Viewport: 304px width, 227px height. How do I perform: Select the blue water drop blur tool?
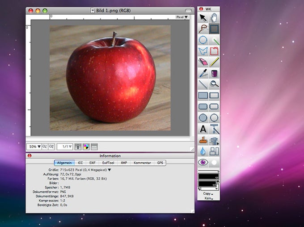pyautogui.click(x=203, y=151)
